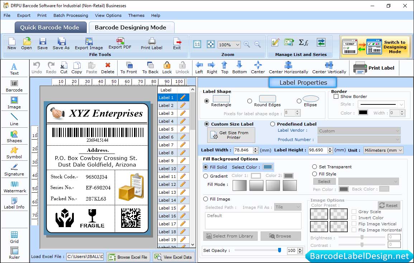This screenshot has height=263, width=414.
Task: Create a New file
Action: coord(12,44)
